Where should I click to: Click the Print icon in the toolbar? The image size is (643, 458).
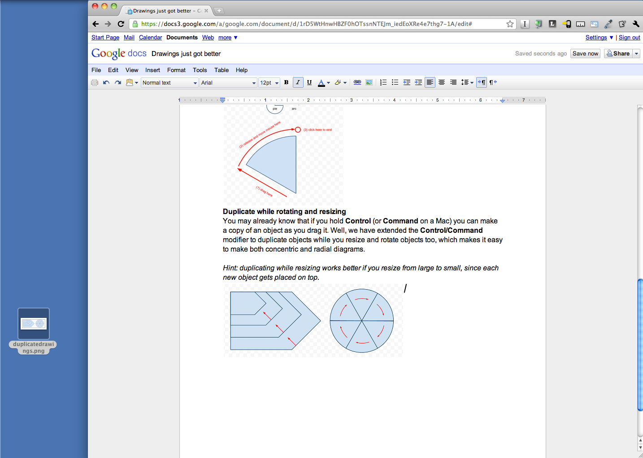click(95, 82)
